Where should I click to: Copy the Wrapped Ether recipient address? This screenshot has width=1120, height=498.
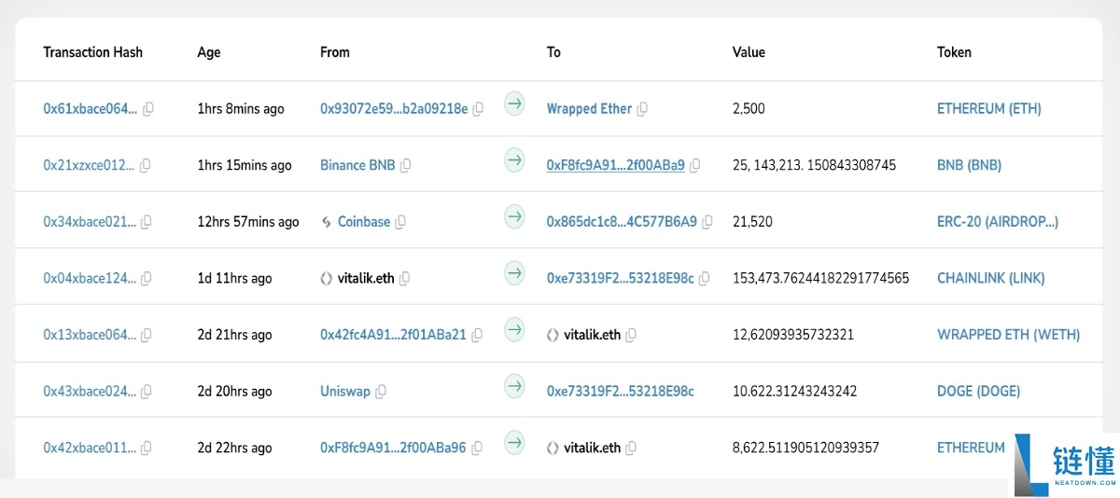[642, 109]
